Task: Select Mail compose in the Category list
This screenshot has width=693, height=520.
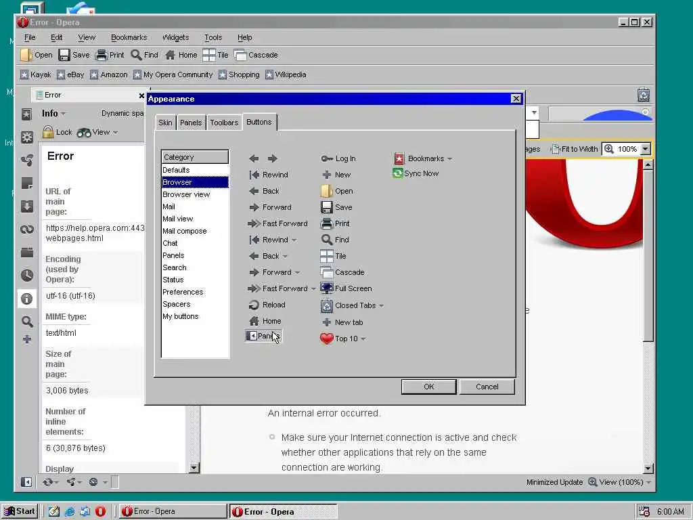Action: coord(195,231)
